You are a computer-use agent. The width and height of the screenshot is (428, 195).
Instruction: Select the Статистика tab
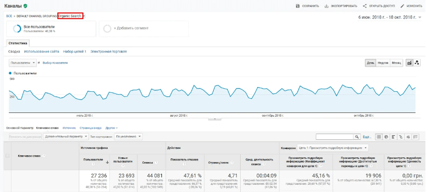18,43
